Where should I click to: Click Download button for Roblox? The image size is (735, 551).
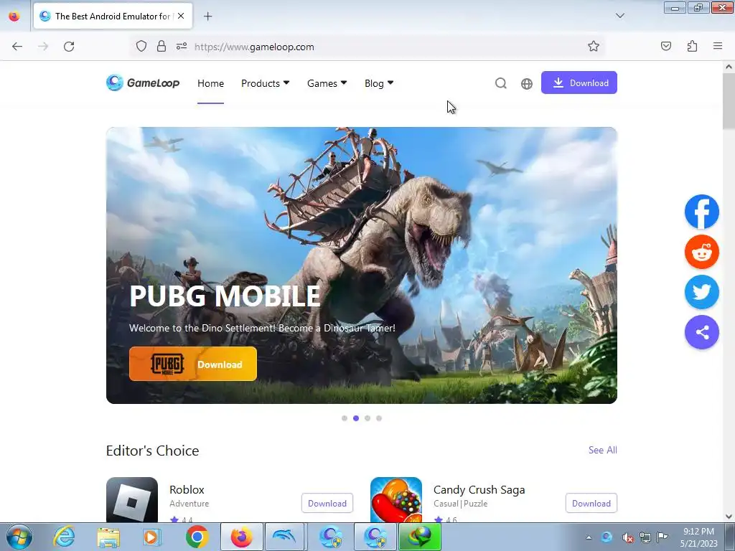click(x=327, y=503)
